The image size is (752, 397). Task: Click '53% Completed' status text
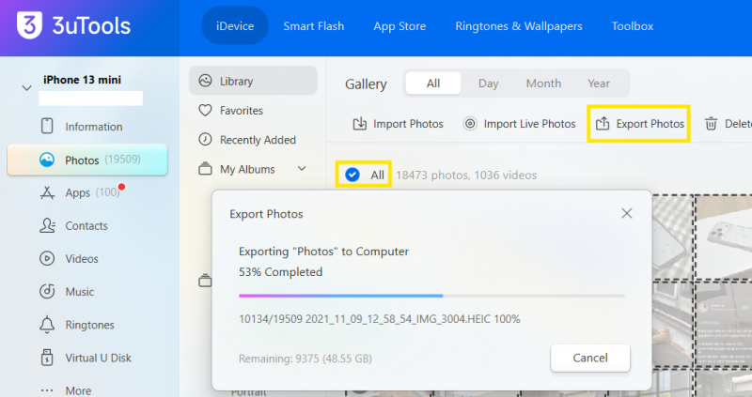coord(280,271)
